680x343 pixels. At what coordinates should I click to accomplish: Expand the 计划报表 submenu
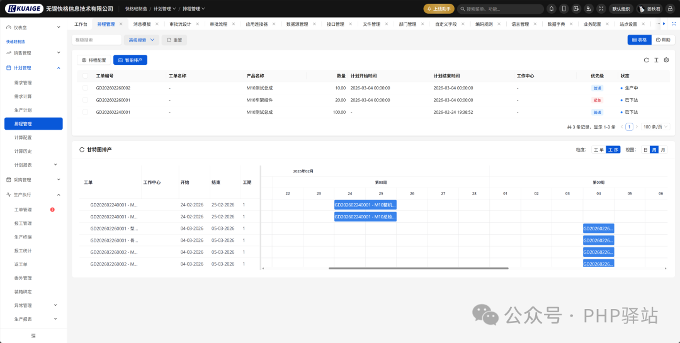coord(55,165)
